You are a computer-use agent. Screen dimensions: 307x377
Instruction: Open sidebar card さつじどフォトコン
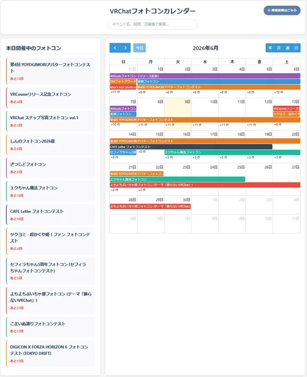click(x=51, y=168)
